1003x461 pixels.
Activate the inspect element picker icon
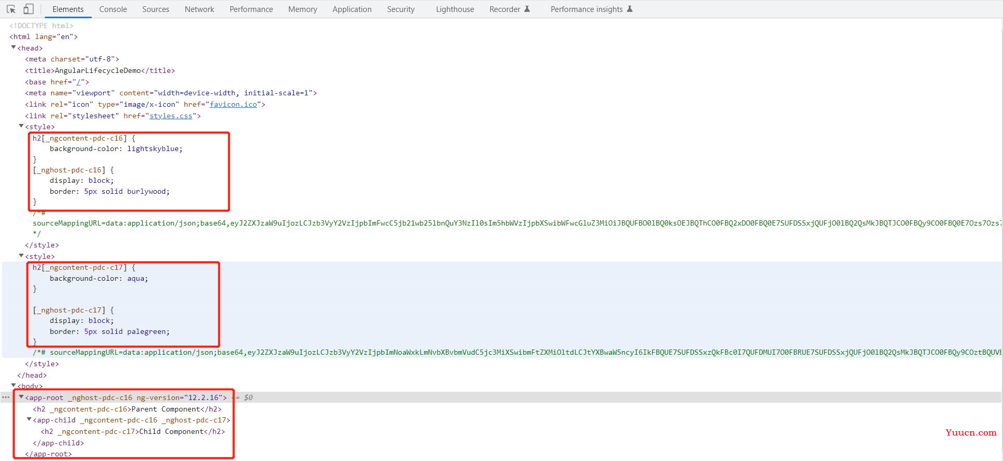click(x=11, y=9)
